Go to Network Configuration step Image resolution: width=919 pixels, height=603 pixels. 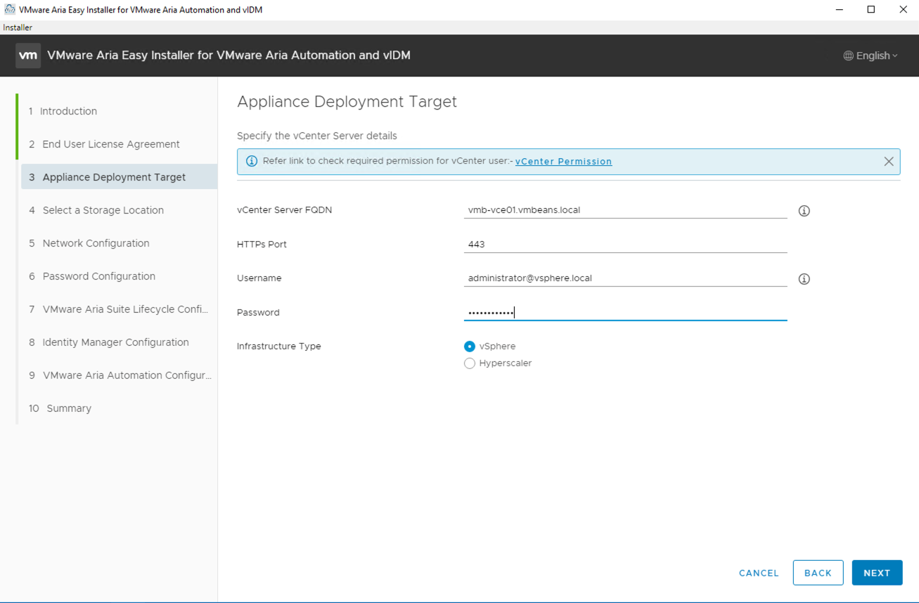coord(89,243)
